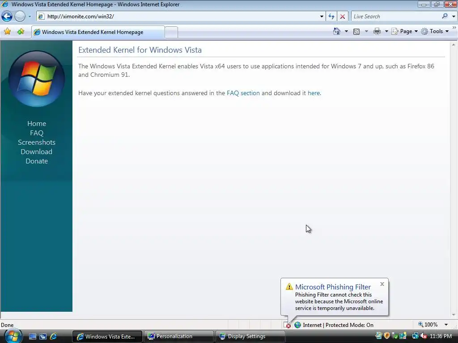Go to the Home sidebar link
The width and height of the screenshot is (458, 343).
click(x=37, y=123)
